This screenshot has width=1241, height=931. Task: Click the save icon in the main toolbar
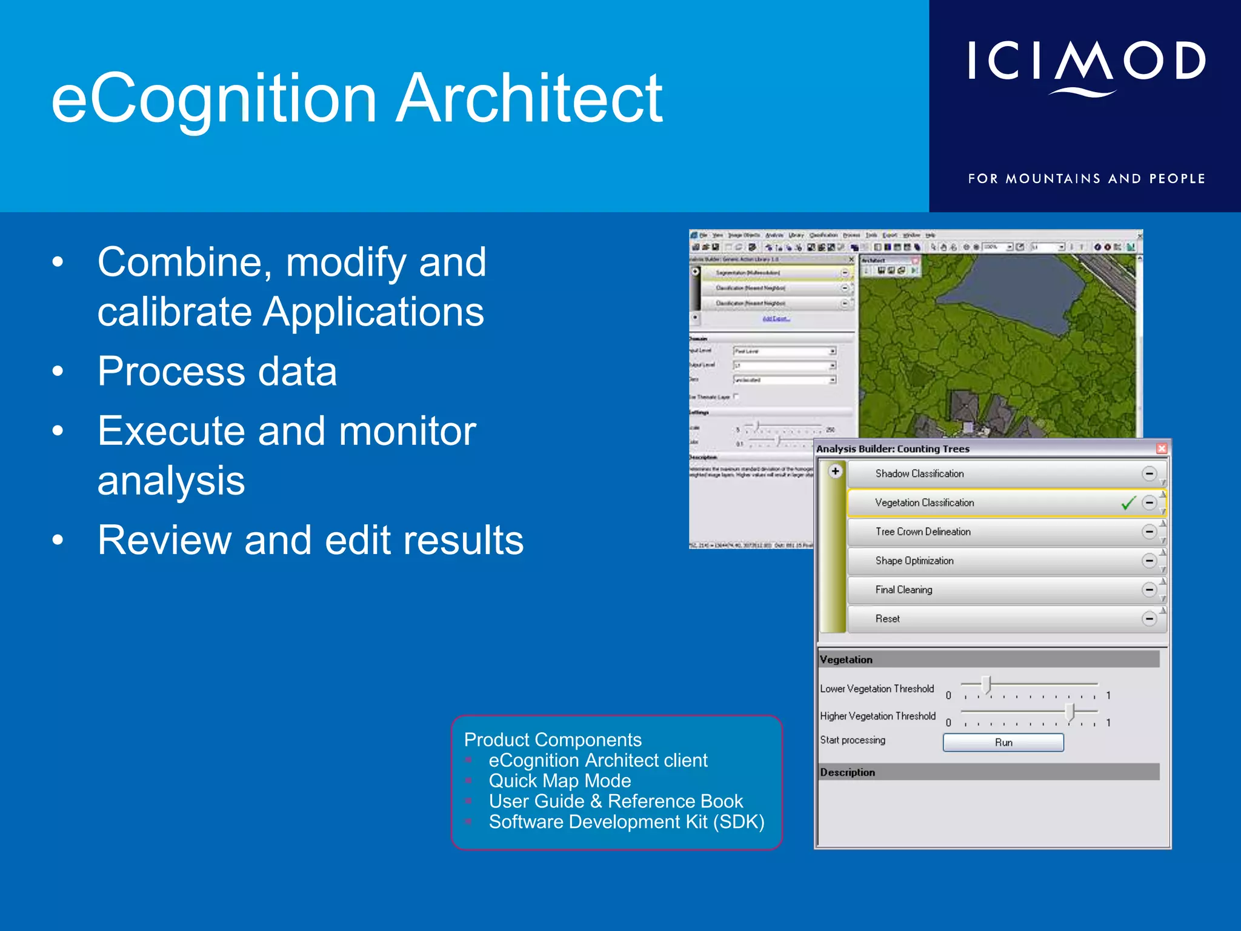pos(716,247)
